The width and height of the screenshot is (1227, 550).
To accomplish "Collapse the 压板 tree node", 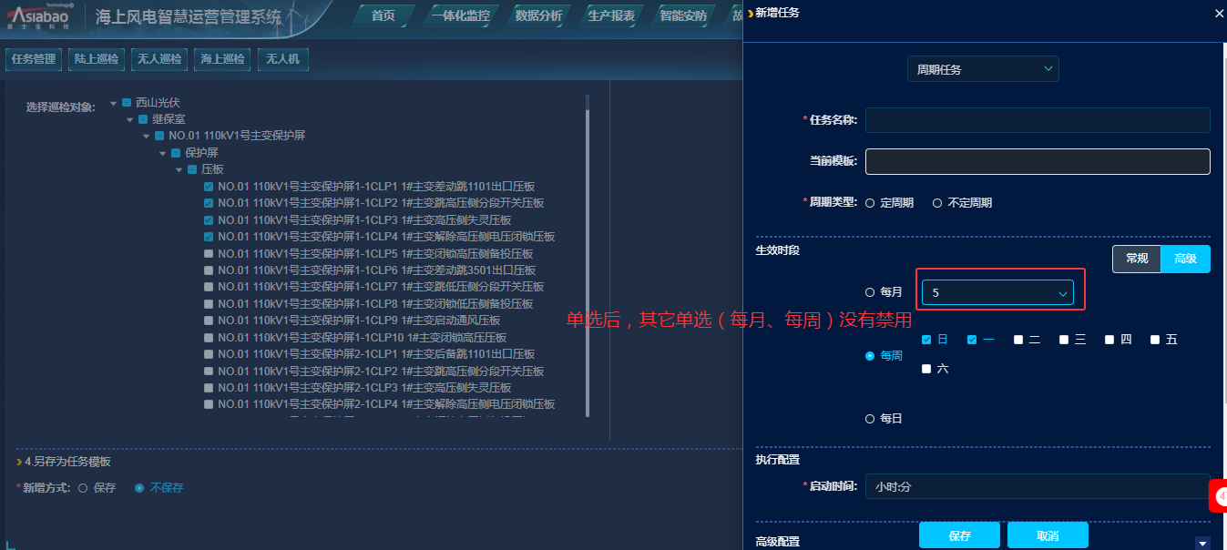I will 179,169.
